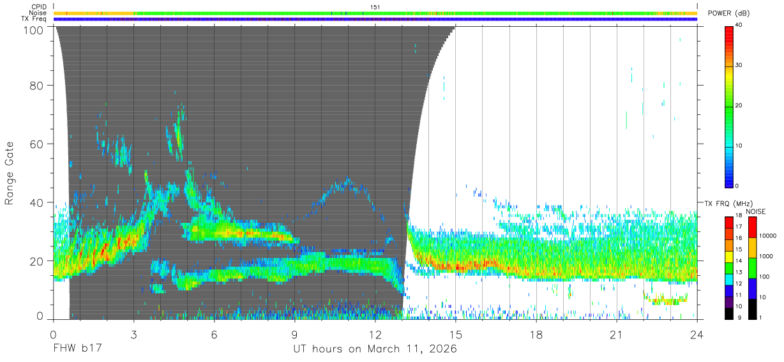Click the '21' tick on UT hours axis
The width and height of the screenshot is (784, 362).
[x=617, y=334]
